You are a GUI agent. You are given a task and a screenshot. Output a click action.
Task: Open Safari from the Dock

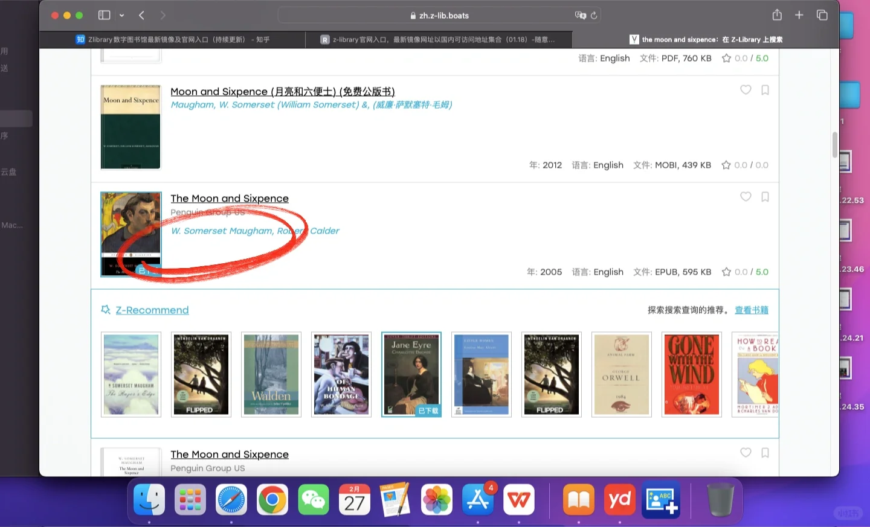point(231,500)
